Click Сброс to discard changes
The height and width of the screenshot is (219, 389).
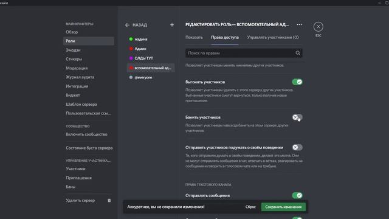250,207
